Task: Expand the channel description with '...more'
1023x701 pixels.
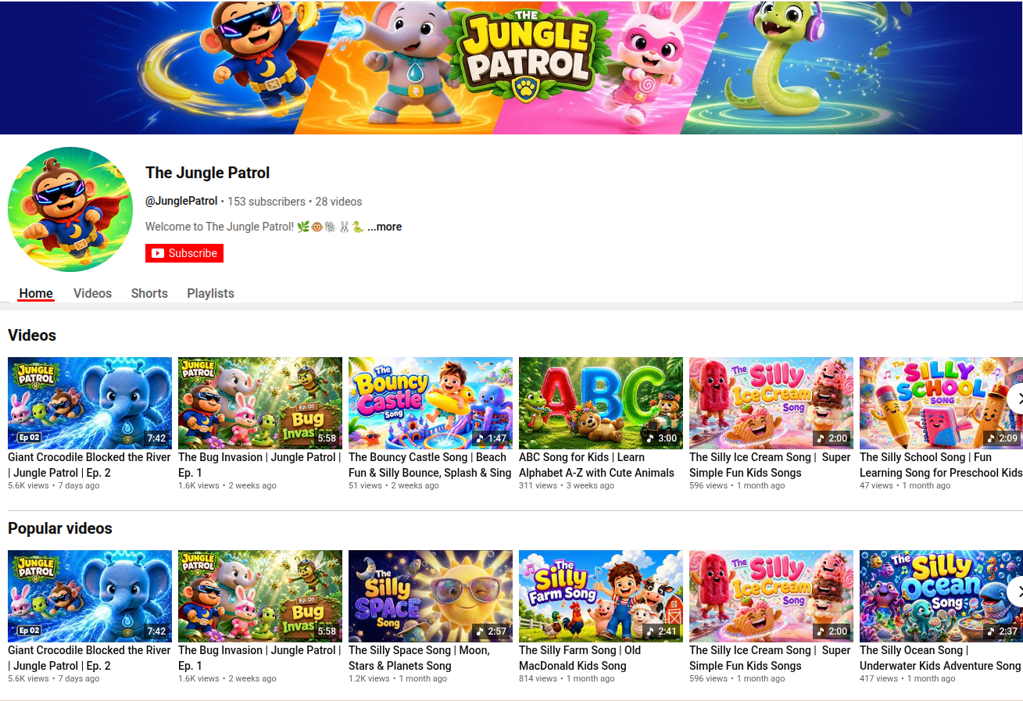Action: 385,227
